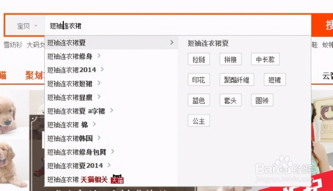The image size is (333, 191).
Task: Open the 宝贝 search type dropdown
Action: pyautogui.click(x=27, y=26)
